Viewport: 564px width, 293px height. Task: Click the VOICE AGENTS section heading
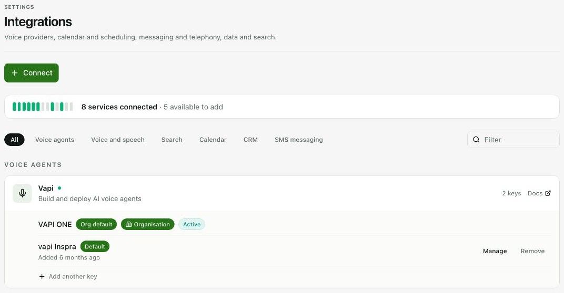(x=33, y=165)
